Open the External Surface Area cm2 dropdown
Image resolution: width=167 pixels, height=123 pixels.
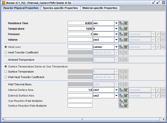pyautogui.click(x=116, y=95)
